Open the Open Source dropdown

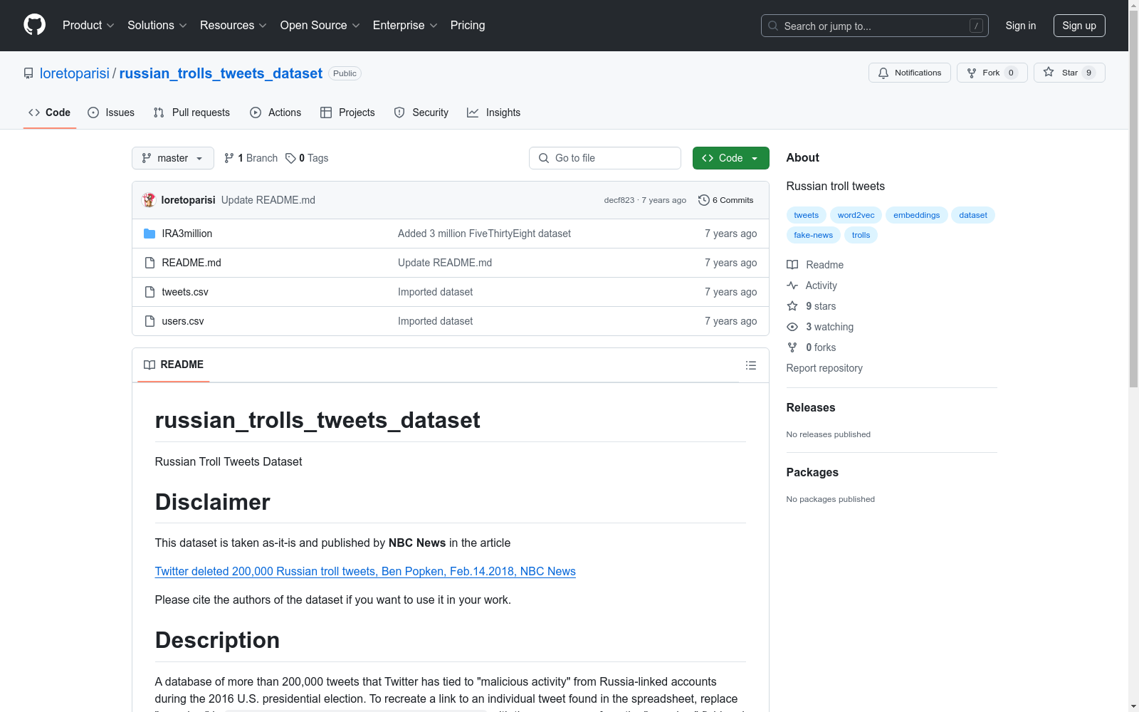coord(320,26)
